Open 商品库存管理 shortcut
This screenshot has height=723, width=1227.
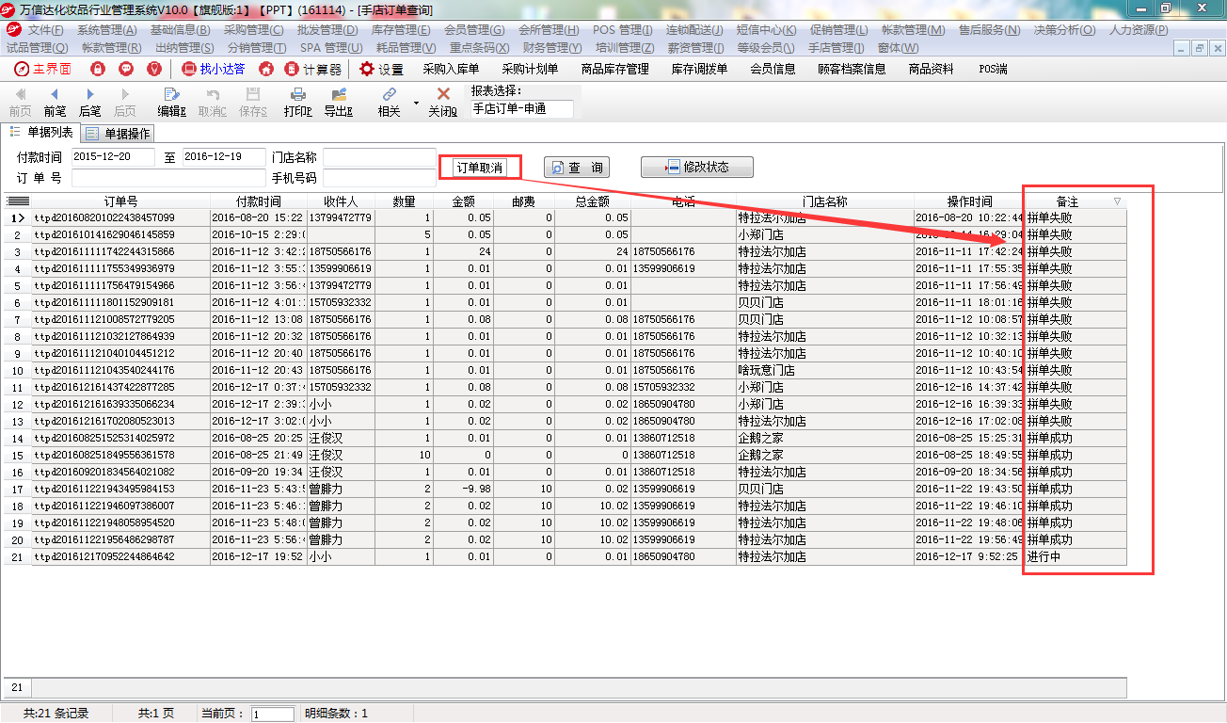click(615, 69)
